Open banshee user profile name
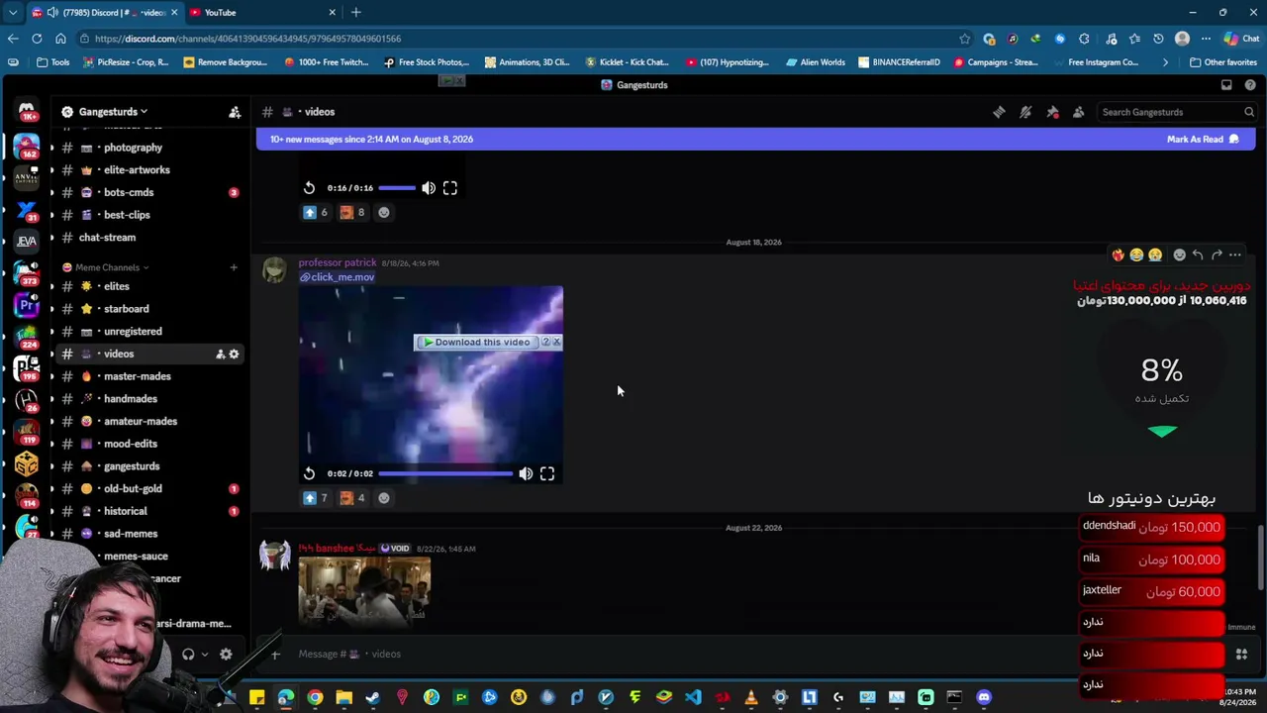The image size is (1267, 713). click(x=338, y=549)
